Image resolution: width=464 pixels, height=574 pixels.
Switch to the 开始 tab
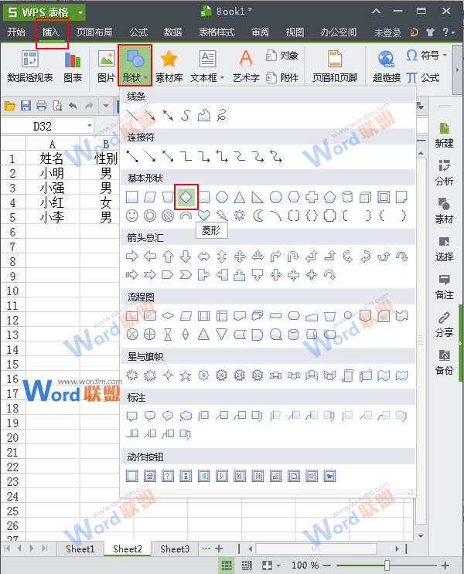point(16,32)
